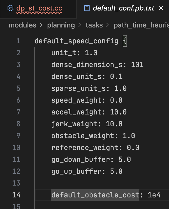Click the text file icon on default_conf.pb.txt tab
The image size is (169, 209).
tap(87, 8)
